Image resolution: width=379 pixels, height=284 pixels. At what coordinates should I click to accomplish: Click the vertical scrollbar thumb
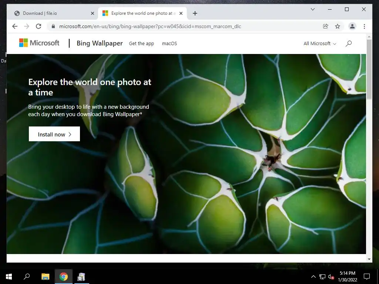[x=369, y=69]
